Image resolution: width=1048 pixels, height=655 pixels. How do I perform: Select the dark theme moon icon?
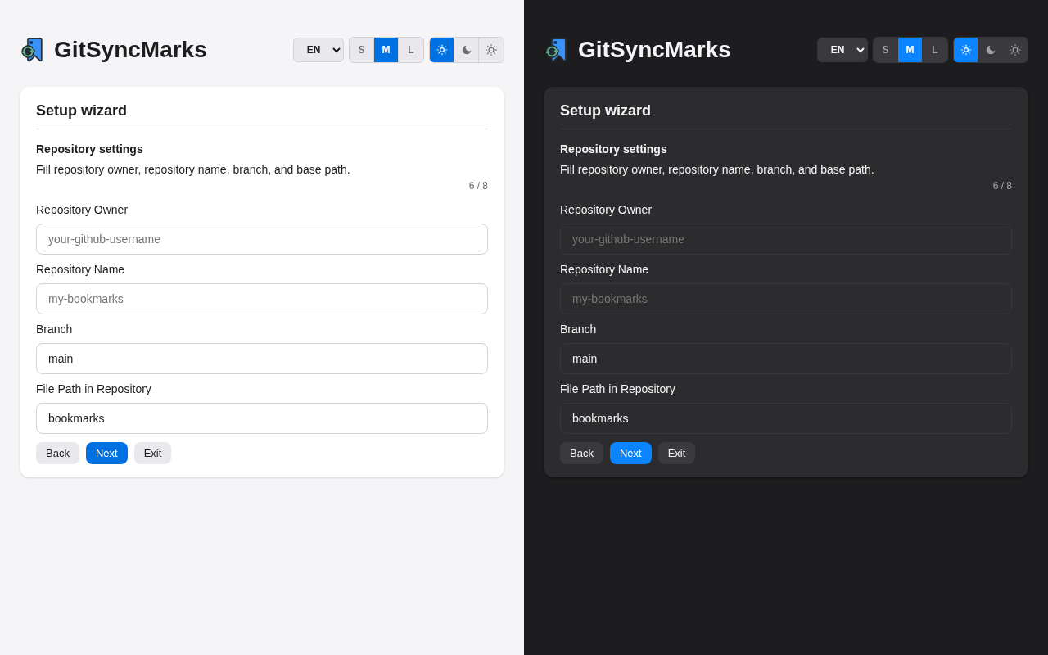click(466, 50)
